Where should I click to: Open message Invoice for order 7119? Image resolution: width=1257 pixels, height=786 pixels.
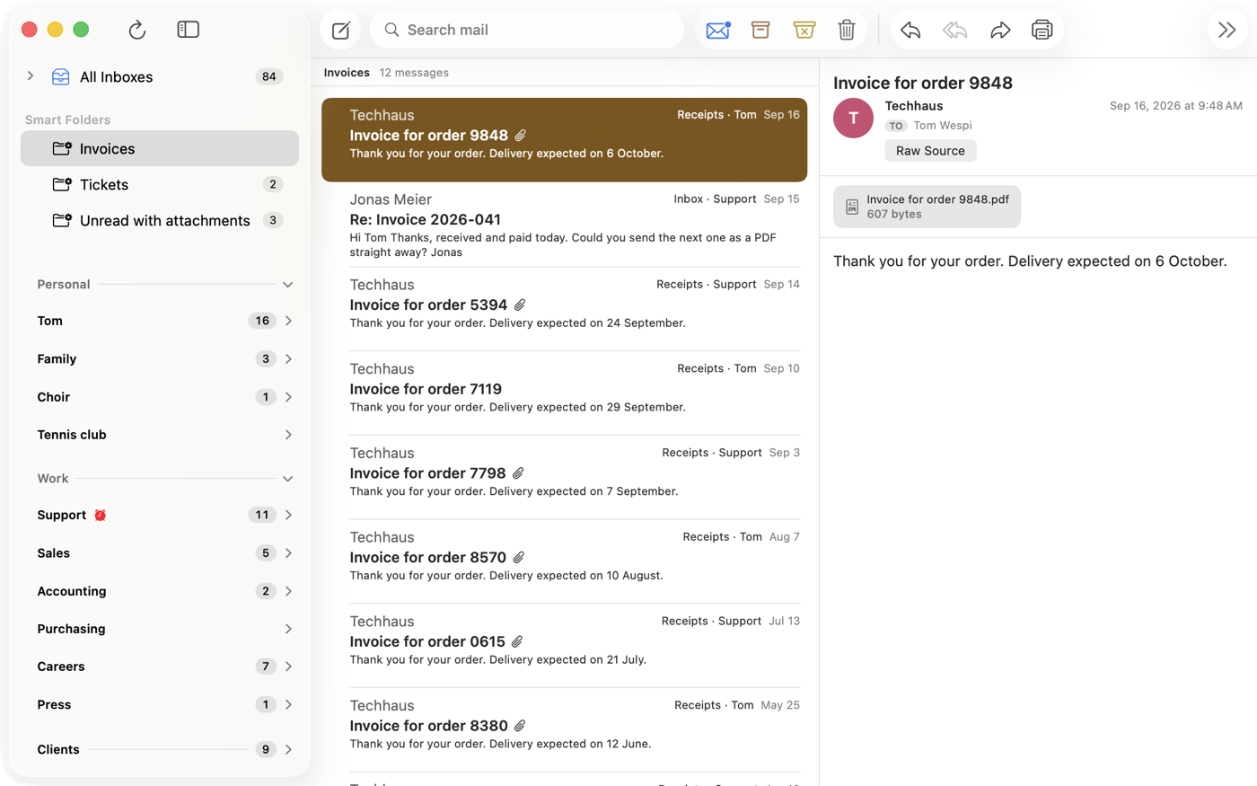[565, 393]
